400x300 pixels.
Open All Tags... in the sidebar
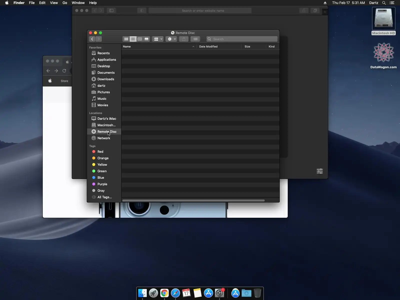coord(104,197)
